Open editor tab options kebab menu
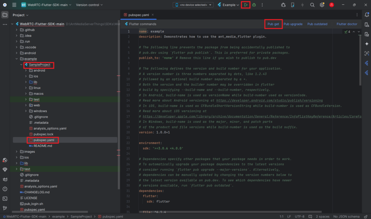371x219 pixels. coord(357,15)
